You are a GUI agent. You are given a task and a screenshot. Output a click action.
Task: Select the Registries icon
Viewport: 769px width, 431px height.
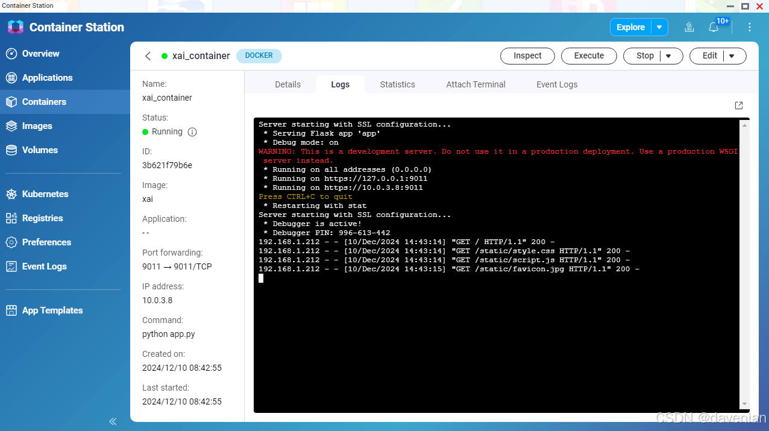tap(11, 218)
